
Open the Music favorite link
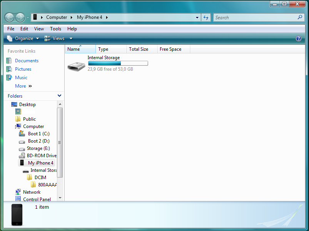(x=21, y=78)
